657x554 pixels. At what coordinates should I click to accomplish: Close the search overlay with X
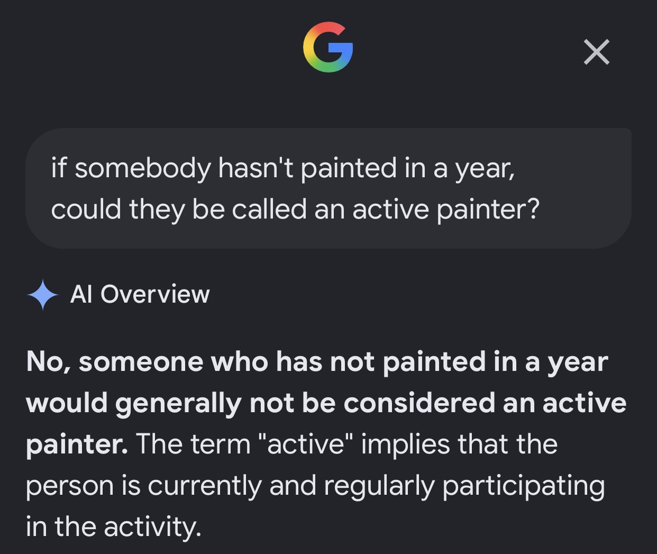(x=596, y=52)
